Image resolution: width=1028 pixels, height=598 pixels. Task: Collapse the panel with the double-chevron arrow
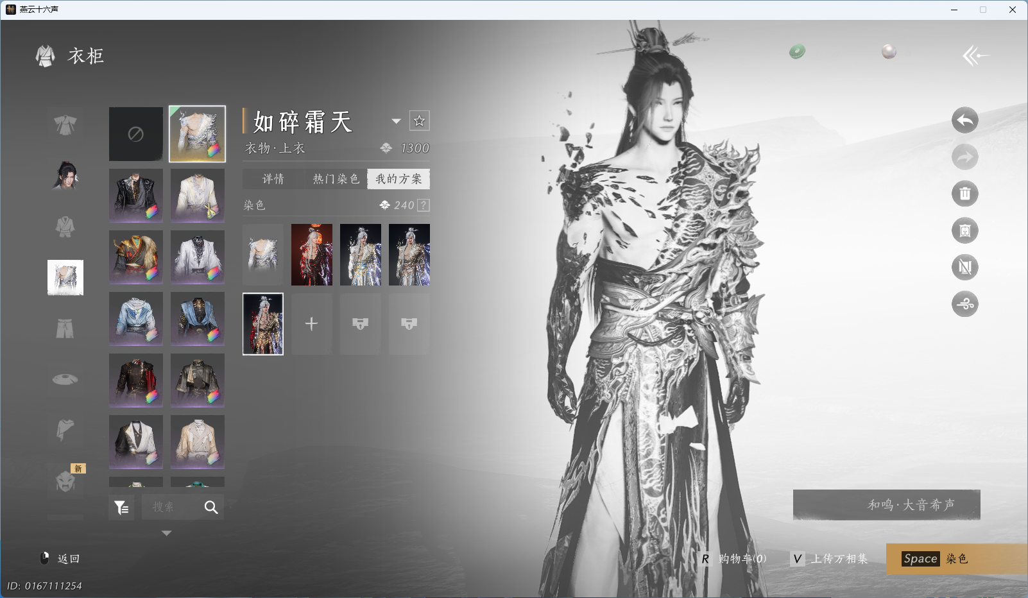point(977,55)
